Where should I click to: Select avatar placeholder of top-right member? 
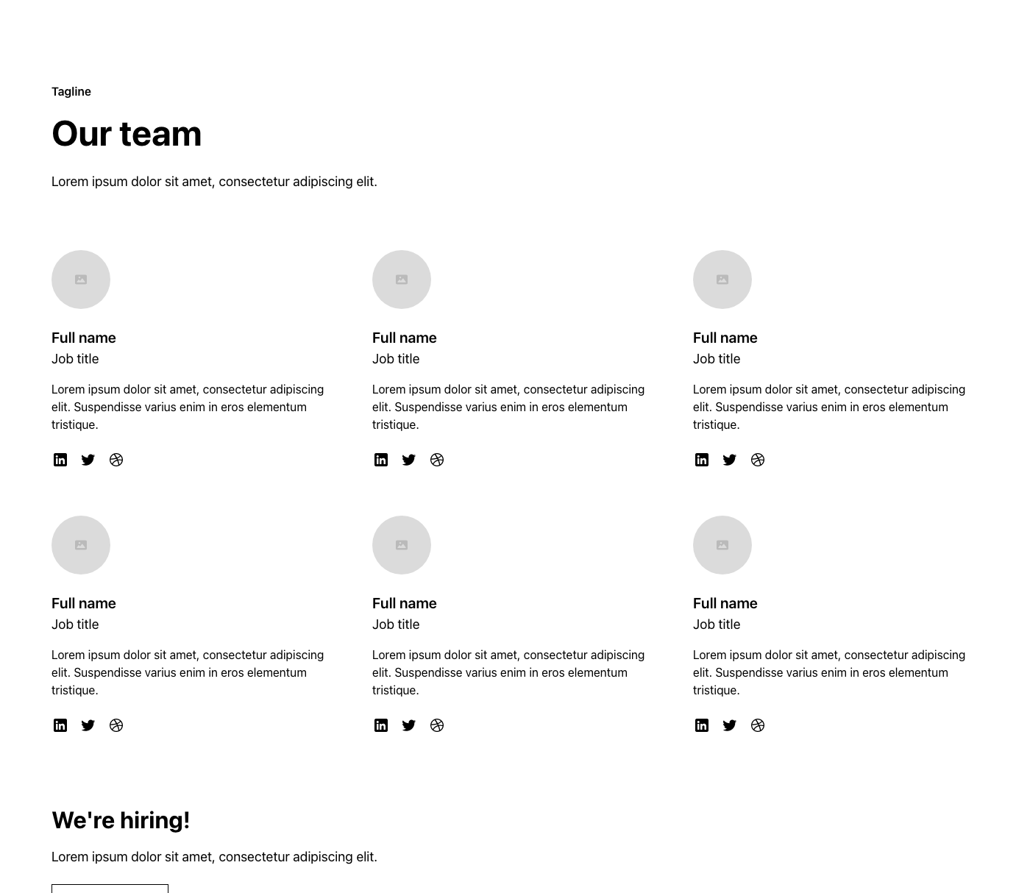click(722, 280)
